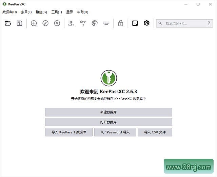Lock database with padlock icon
The width and height of the screenshot is (217, 177).
tap(121, 23)
